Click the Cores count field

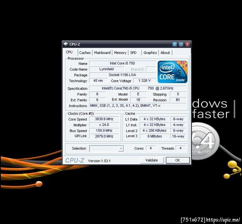tap(150, 148)
